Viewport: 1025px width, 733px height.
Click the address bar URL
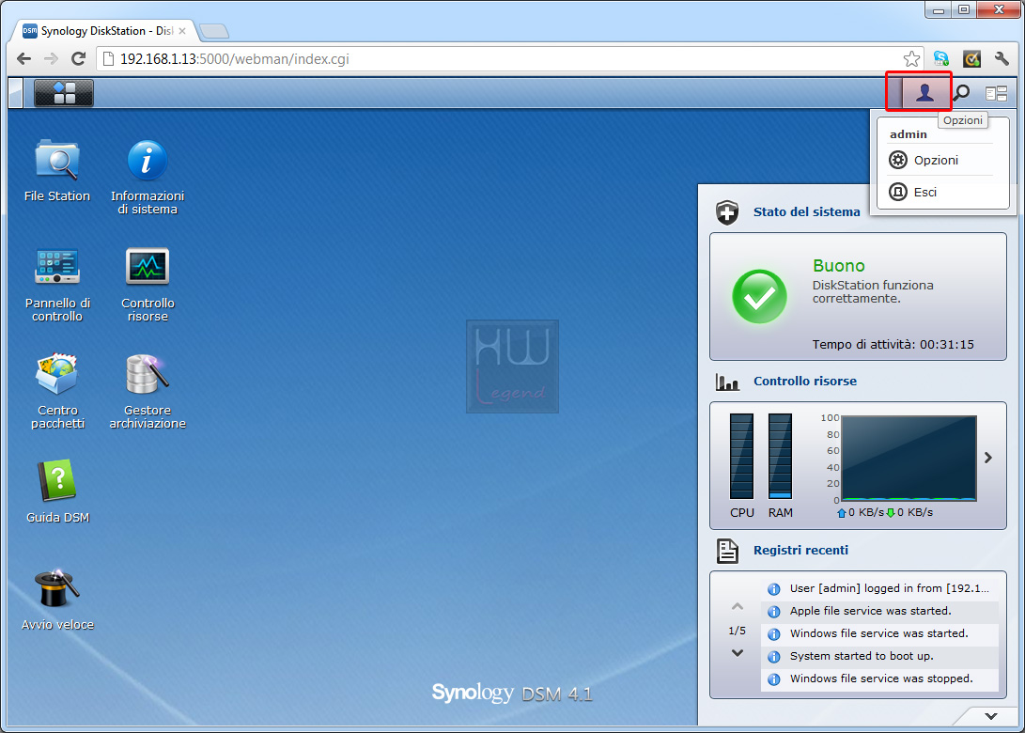pos(235,59)
